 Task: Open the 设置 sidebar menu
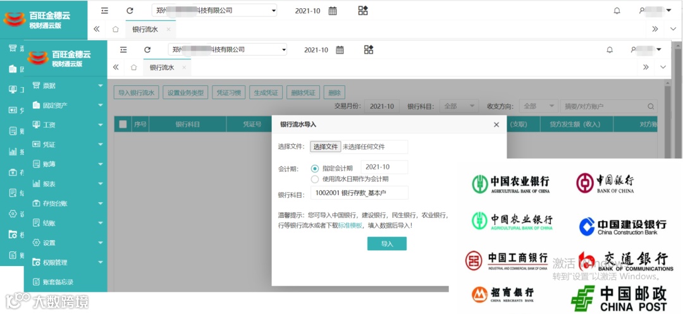[65, 243]
